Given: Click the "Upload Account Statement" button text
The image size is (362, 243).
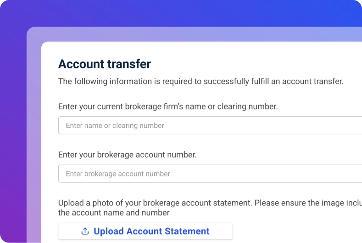Looking at the screenshot, I should point(151,231).
